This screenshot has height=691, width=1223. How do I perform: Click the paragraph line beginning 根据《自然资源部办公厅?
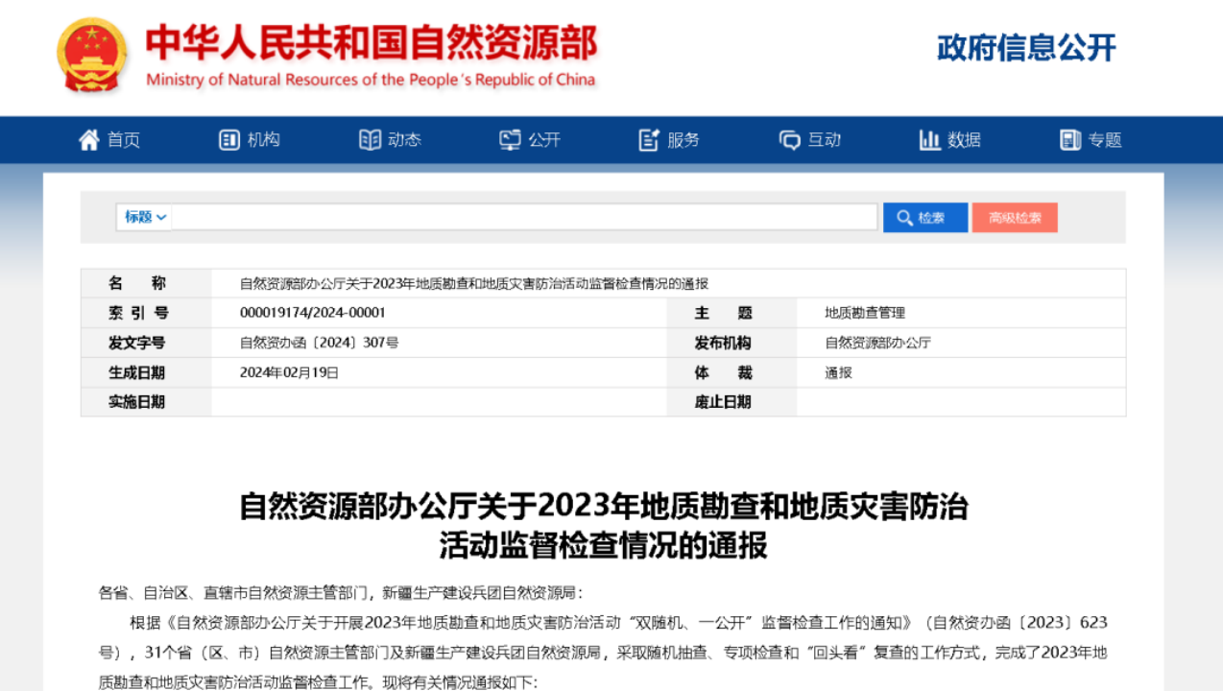[618, 622]
